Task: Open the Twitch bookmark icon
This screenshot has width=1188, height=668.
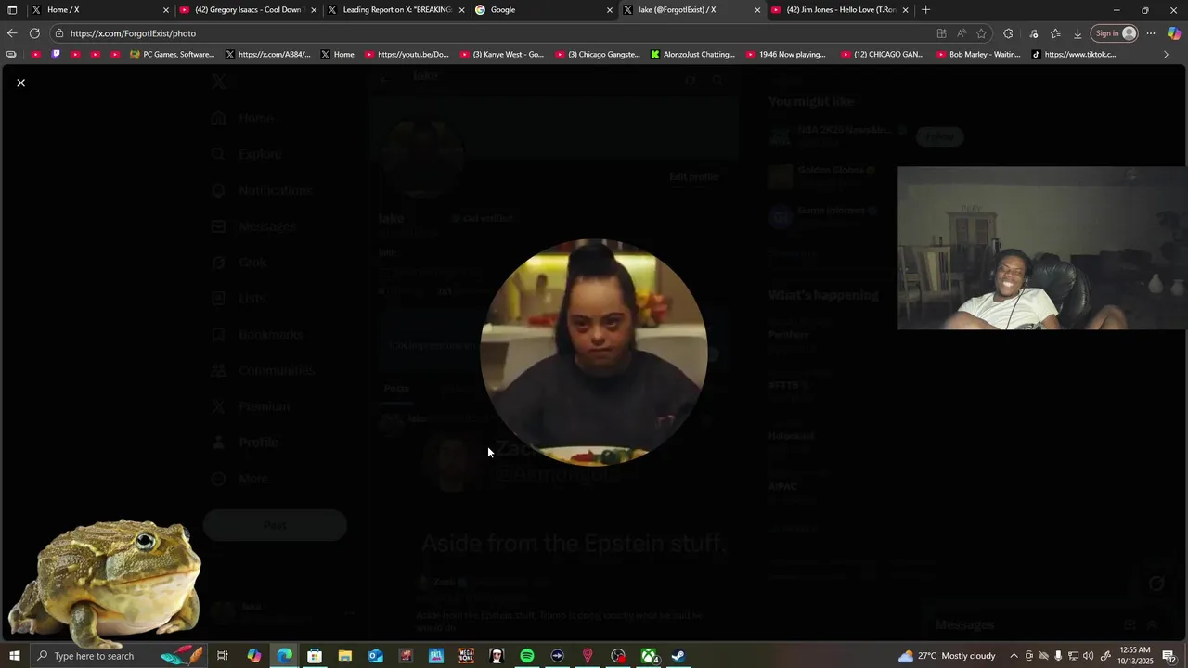Action: point(56,55)
